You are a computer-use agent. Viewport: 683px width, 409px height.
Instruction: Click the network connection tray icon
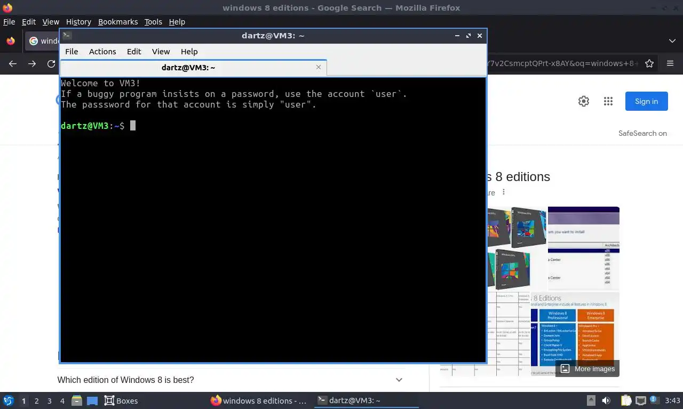coord(640,400)
